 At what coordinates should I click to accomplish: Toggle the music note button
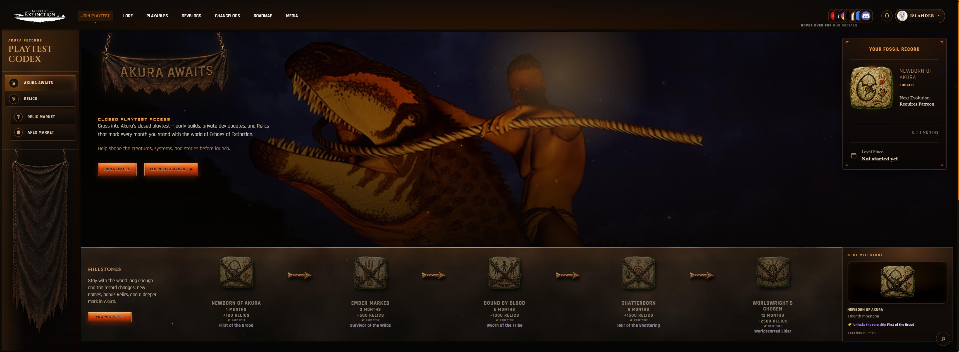click(943, 339)
